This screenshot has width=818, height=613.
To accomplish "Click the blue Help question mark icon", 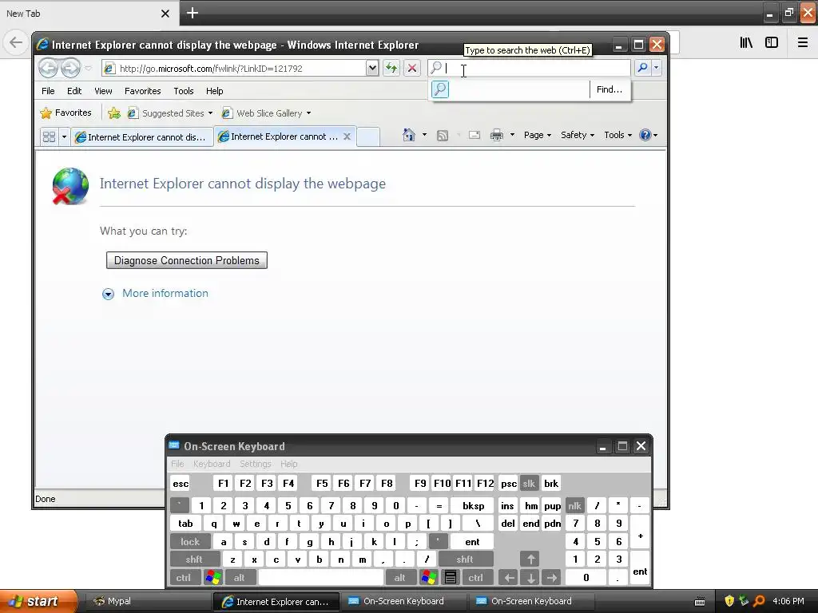I will pos(645,135).
